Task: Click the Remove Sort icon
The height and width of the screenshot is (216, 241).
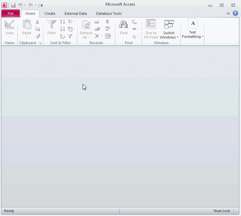Action: (x=63, y=36)
